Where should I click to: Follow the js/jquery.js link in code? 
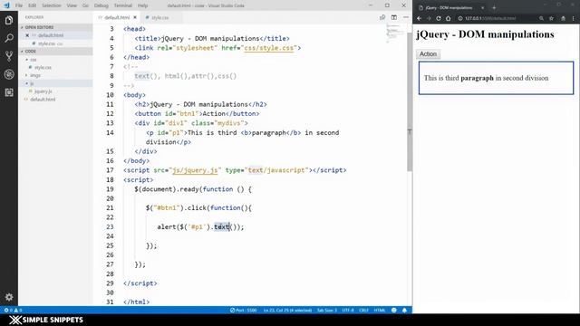195,170
